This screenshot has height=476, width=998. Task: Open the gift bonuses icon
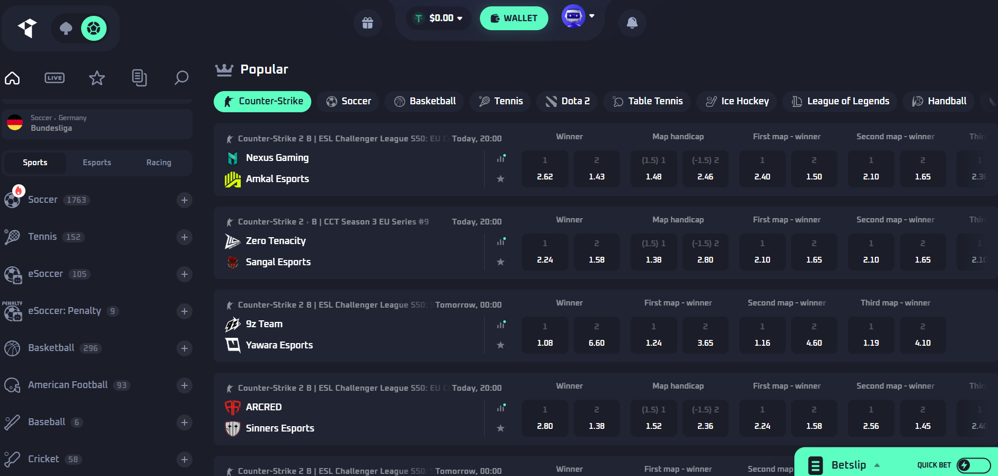367,23
